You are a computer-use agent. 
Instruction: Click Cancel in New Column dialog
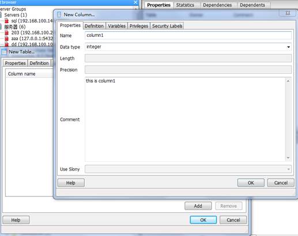(281, 183)
